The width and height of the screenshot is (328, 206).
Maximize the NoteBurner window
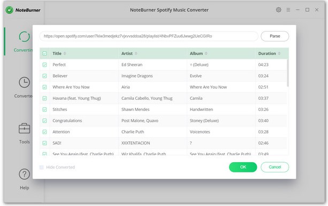point(307,10)
